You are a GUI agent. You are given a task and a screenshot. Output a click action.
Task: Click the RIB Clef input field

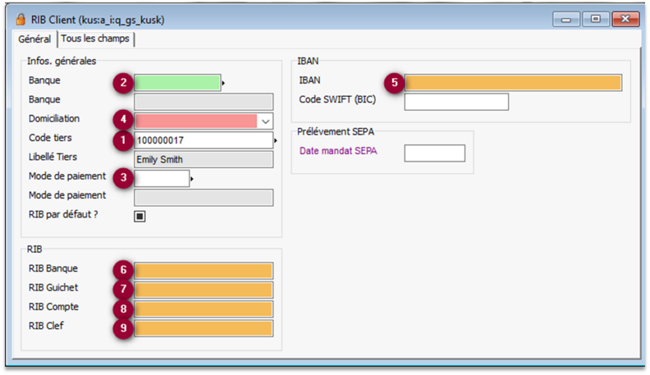pyautogui.click(x=203, y=328)
